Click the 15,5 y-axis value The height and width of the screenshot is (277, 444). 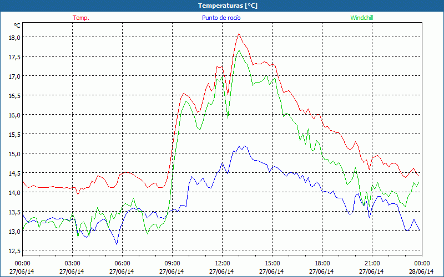pyautogui.click(x=14, y=135)
